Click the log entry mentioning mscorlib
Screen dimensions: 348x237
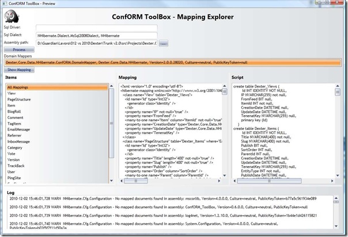coord(163,198)
